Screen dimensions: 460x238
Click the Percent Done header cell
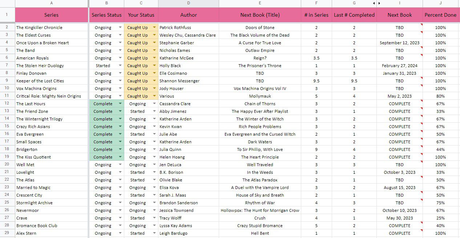(440, 15)
